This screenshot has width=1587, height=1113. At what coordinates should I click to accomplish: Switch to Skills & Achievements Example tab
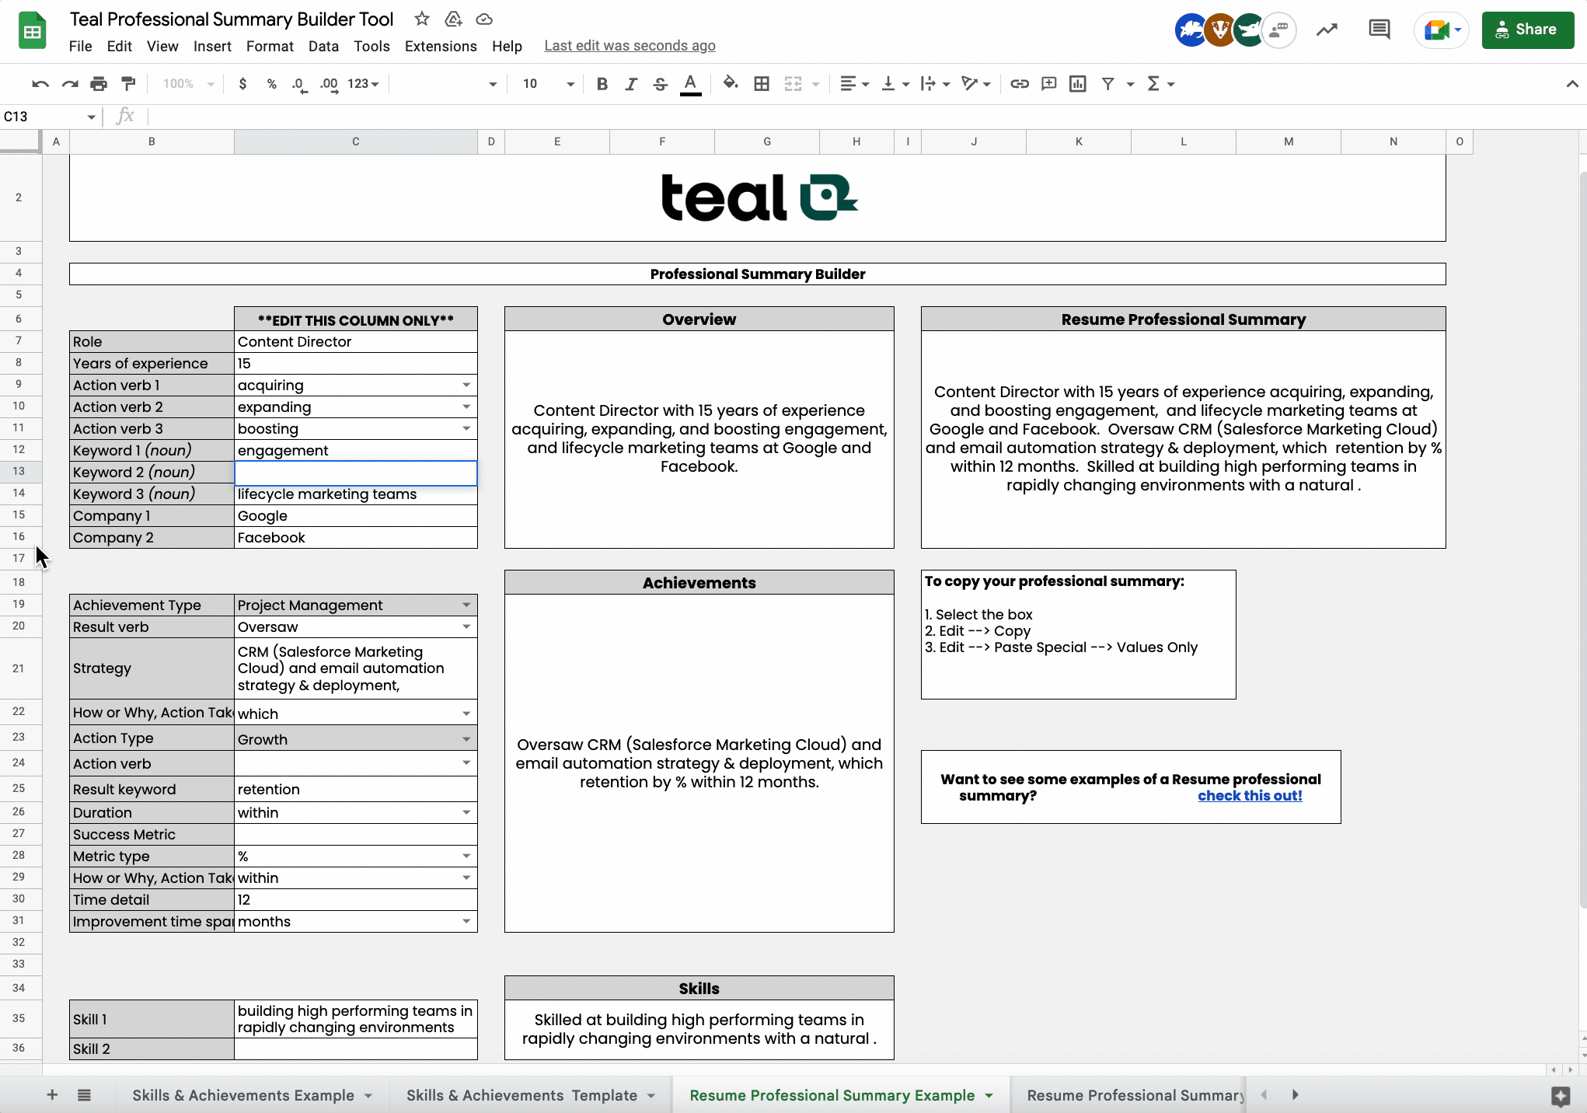(x=252, y=1095)
